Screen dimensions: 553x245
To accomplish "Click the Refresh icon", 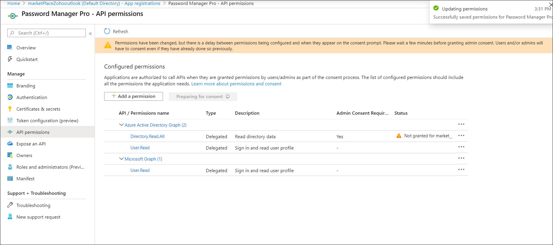I will (x=107, y=31).
